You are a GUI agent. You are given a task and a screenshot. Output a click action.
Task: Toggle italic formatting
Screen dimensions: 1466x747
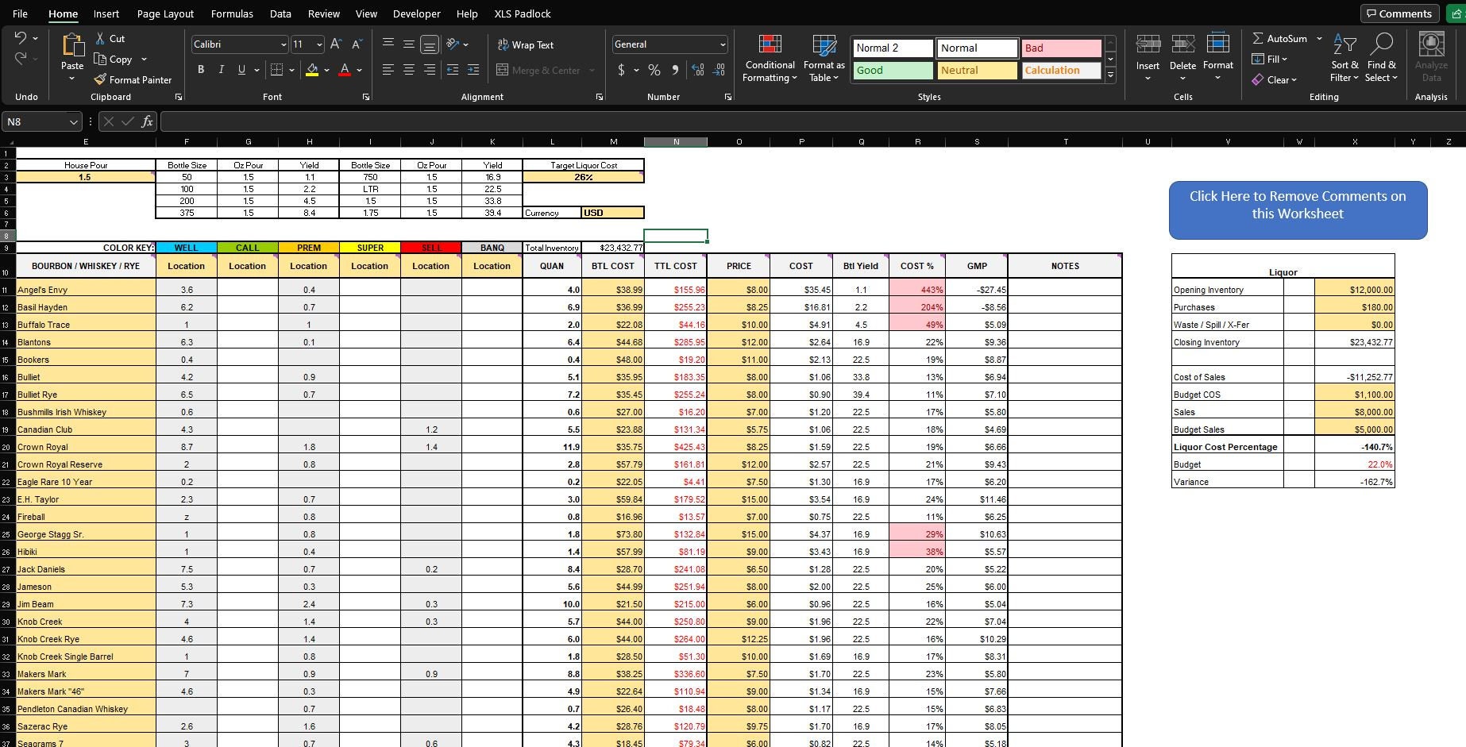(x=221, y=70)
